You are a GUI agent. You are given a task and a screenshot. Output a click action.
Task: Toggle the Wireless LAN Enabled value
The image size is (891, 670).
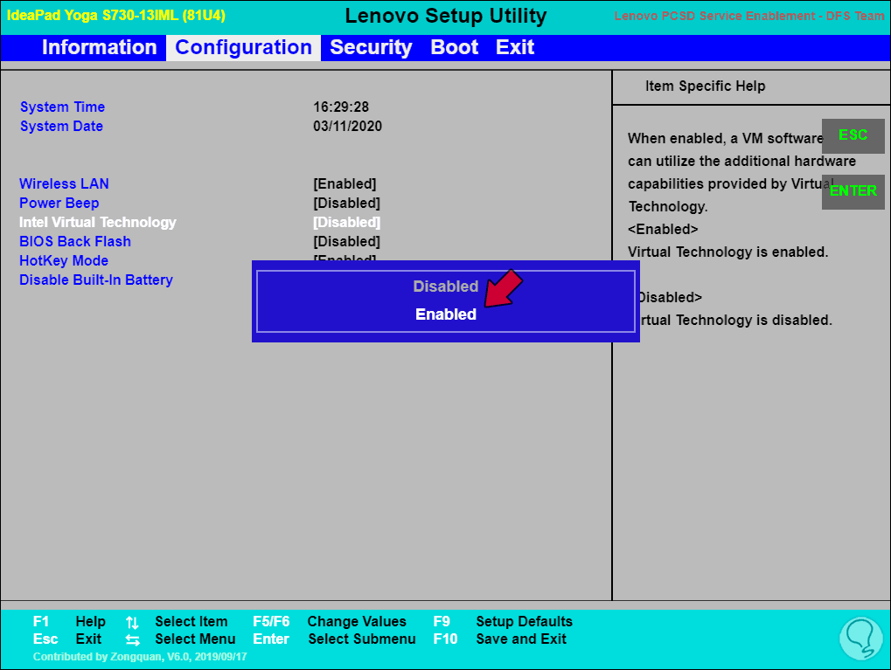pyautogui.click(x=345, y=184)
